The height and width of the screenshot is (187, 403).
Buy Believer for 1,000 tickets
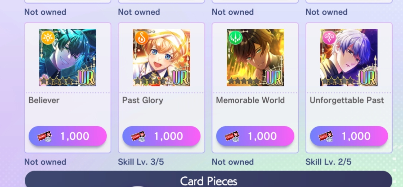[x=68, y=136]
